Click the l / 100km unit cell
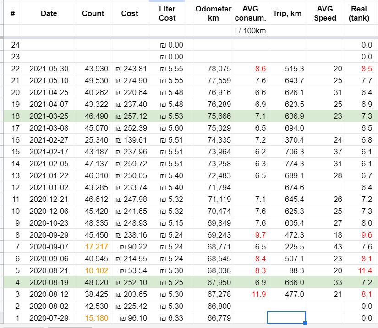The image size is (378, 328). pos(250,31)
